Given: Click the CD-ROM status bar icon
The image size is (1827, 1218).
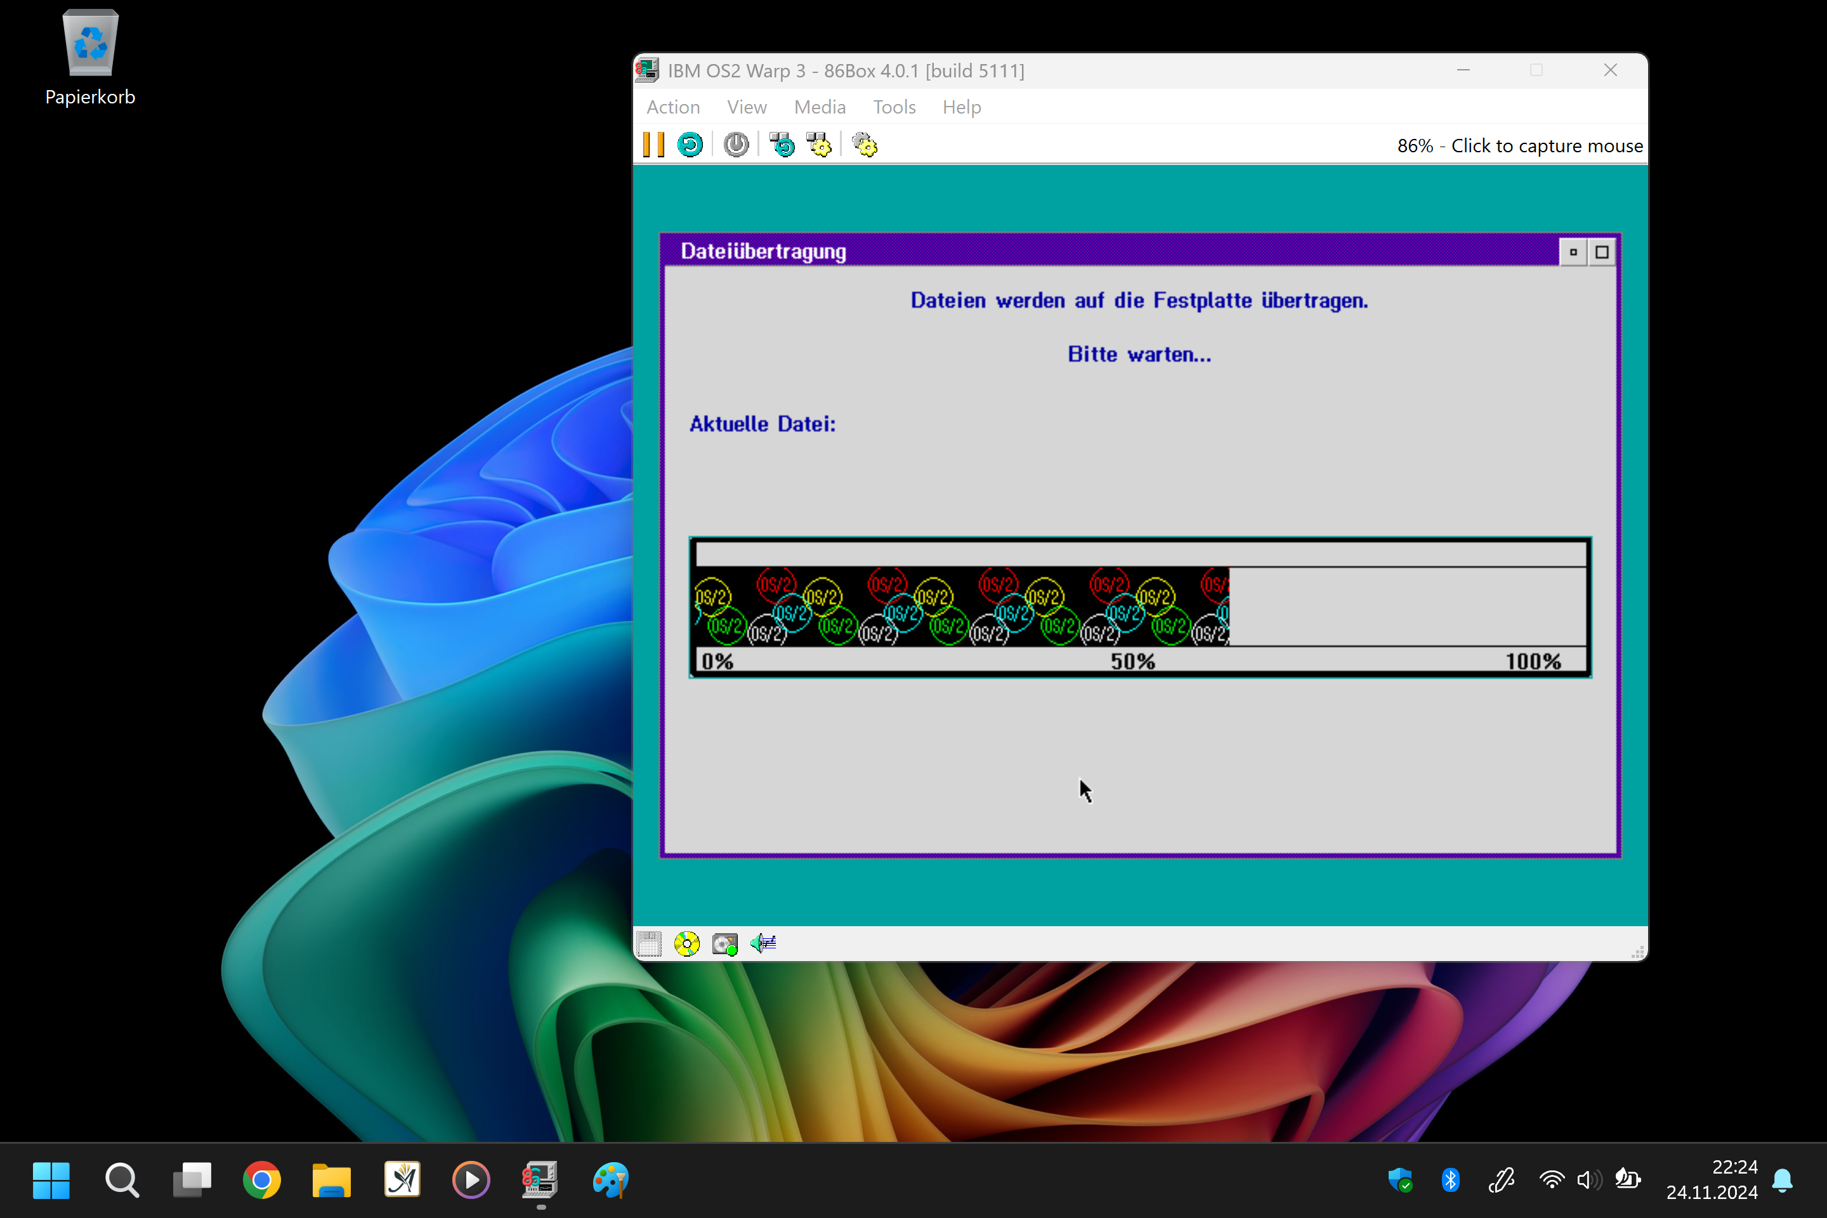Looking at the screenshot, I should [x=686, y=944].
